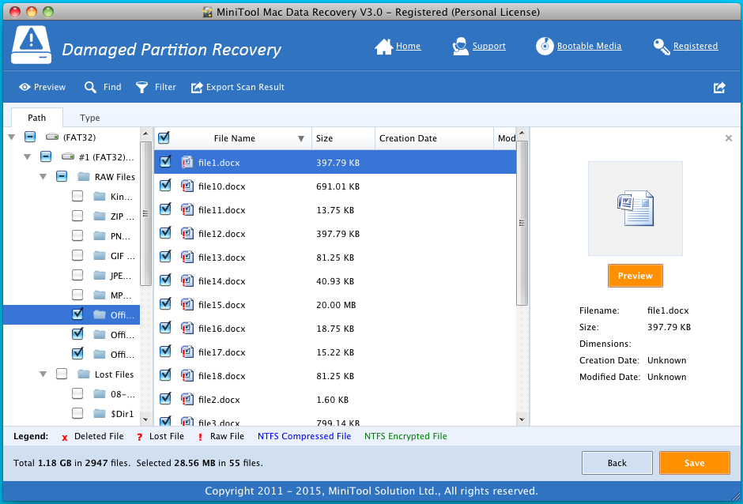Uncheck the file12.docx checkbox
Image resolution: width=743 pixels, height=504 pixels.
coord(165,233)
